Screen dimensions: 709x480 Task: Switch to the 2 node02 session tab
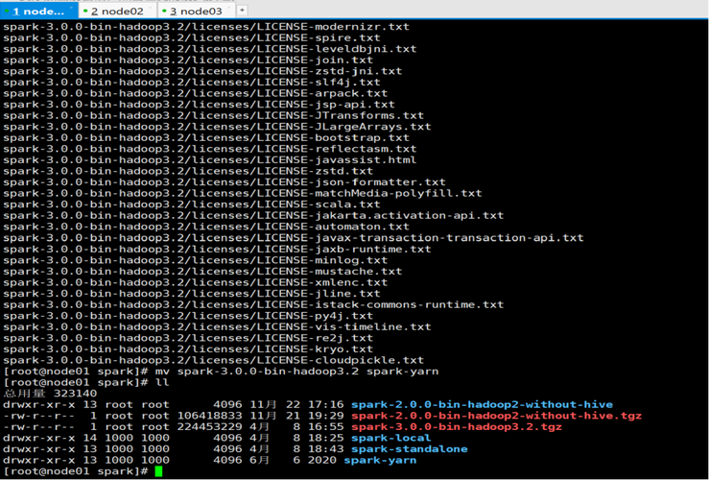[118, 11]
